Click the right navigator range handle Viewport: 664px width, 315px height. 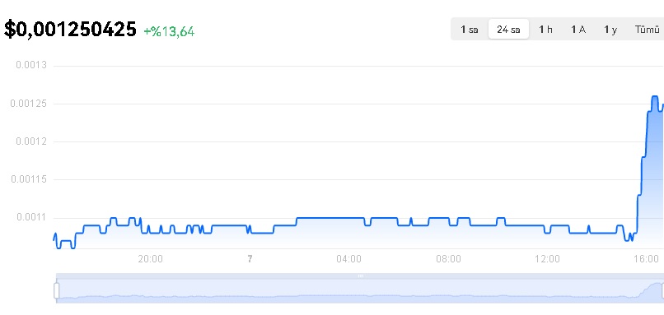[x=662, y=291]
